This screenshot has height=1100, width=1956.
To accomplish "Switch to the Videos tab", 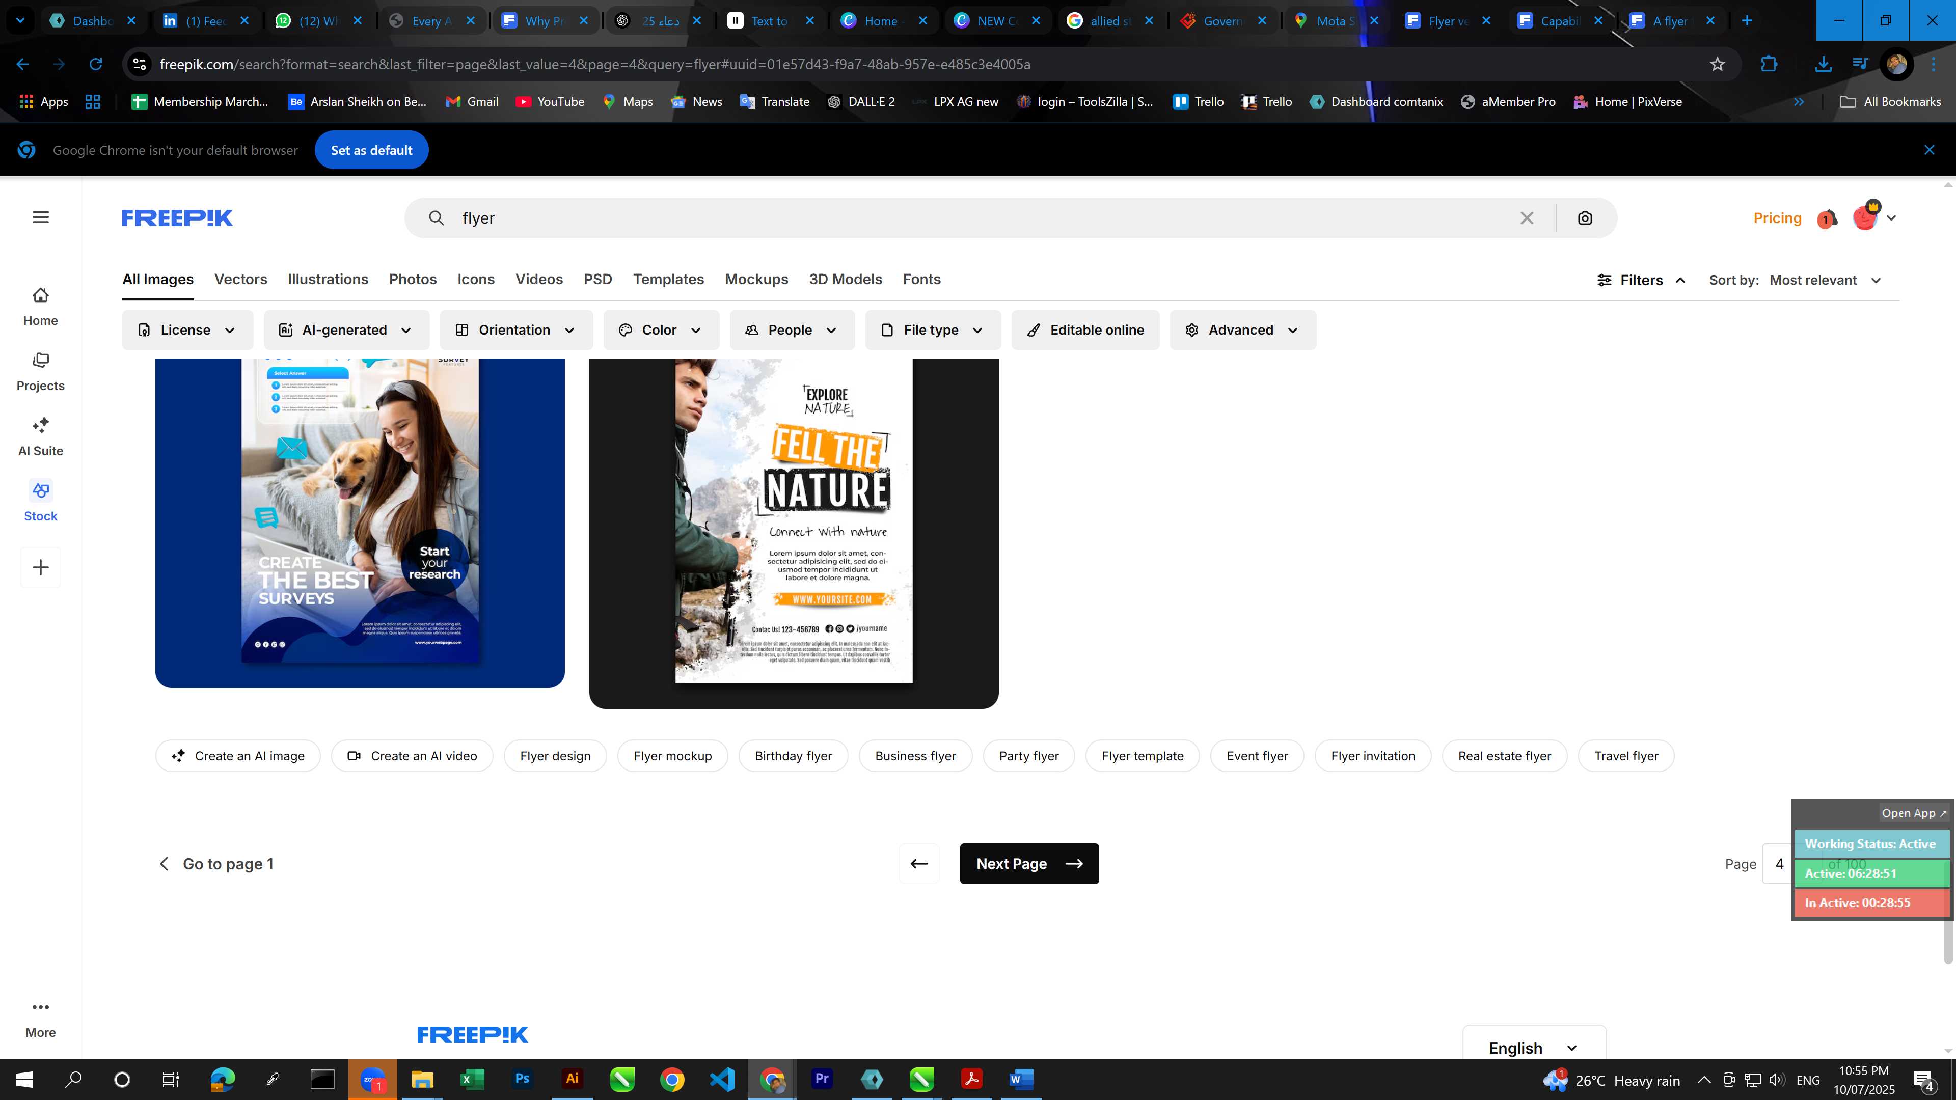I will (x=539, y=280).
